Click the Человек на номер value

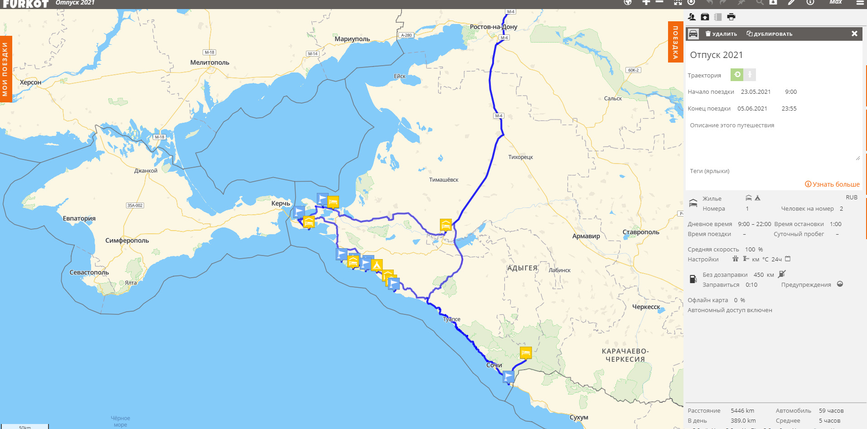842,209
